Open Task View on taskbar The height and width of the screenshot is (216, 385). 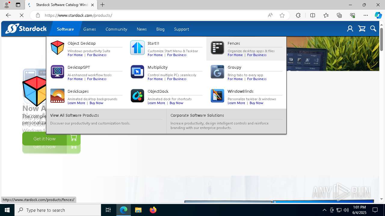coord(108,210)
